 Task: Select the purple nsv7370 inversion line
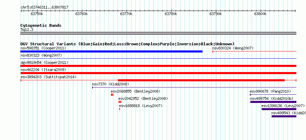click(x=194, y=87)
